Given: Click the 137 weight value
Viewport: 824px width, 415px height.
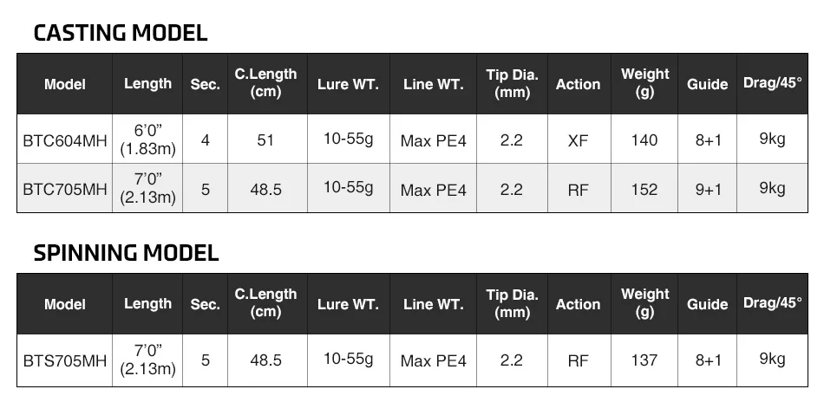Looking at the screenshot, I should coord(644,360).
